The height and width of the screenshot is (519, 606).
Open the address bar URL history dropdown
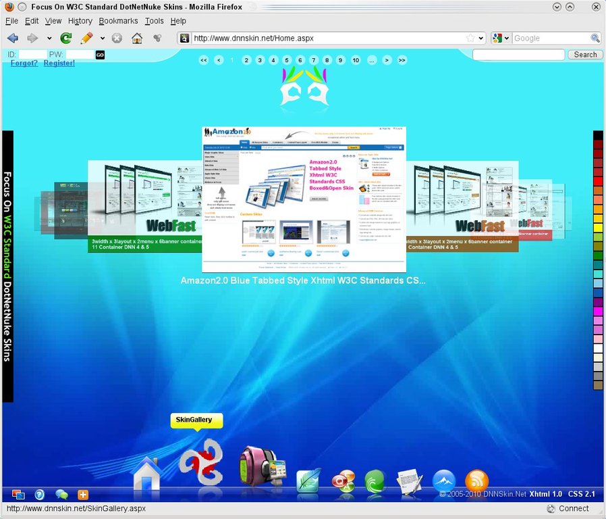click(x=481, y=39)
